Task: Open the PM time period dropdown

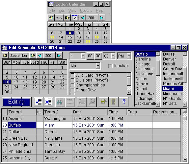Action: click(129, 56)
